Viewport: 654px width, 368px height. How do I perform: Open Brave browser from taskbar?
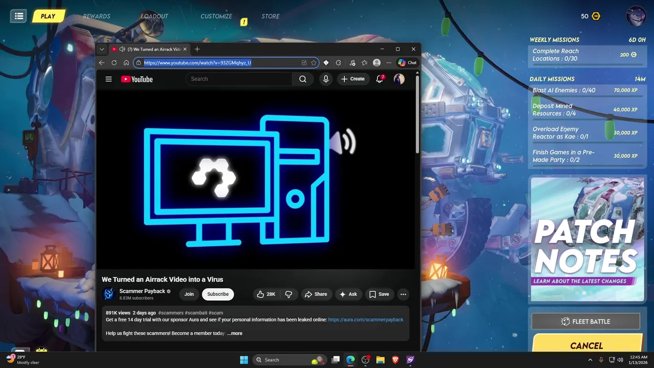[x=395, y=360]
